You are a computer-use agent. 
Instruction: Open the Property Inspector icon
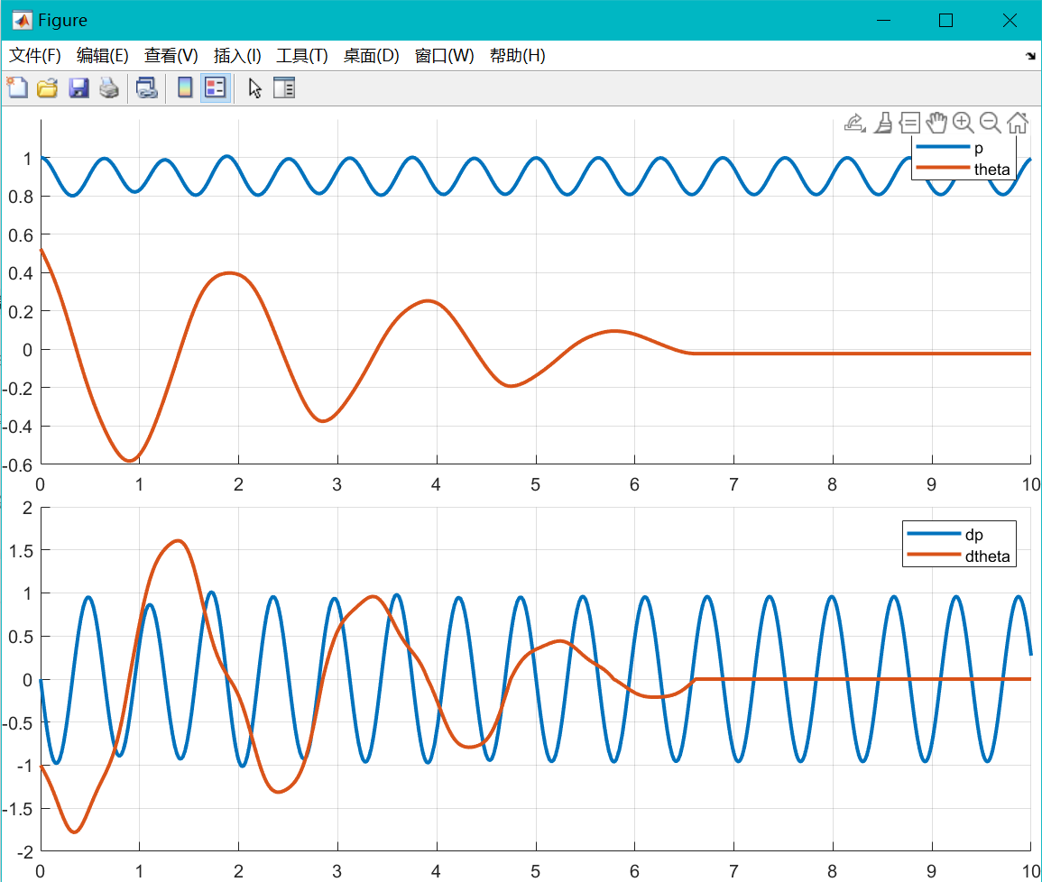point(284,87)
